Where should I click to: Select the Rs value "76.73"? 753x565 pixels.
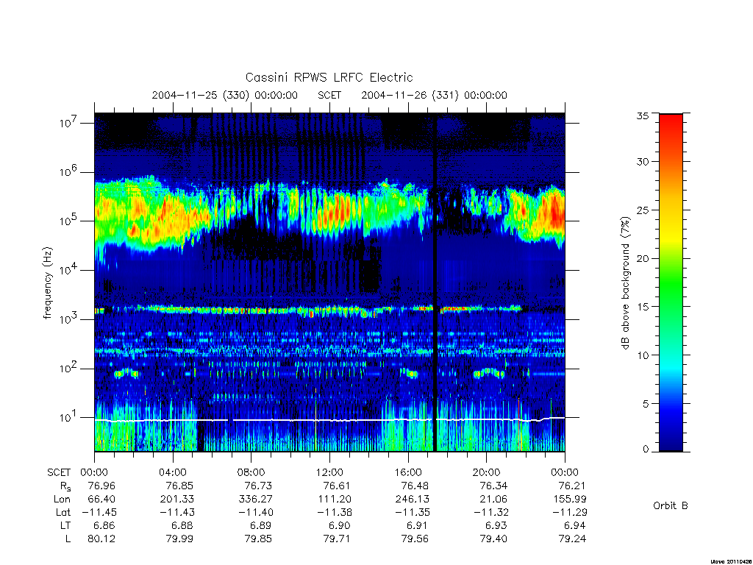[258, 486]
